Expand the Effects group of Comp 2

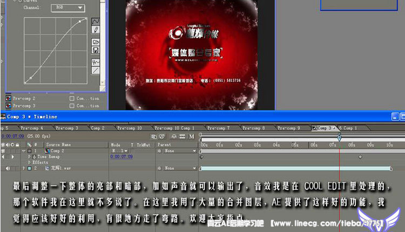(x=29, y=163)
